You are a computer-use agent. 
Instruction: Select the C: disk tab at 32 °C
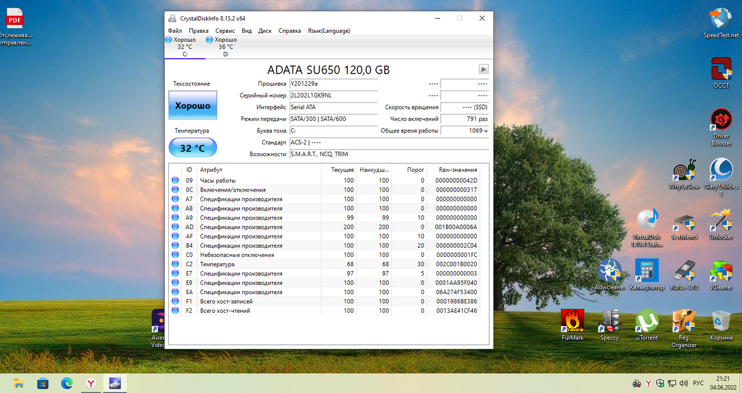click(x=184, y=46)
